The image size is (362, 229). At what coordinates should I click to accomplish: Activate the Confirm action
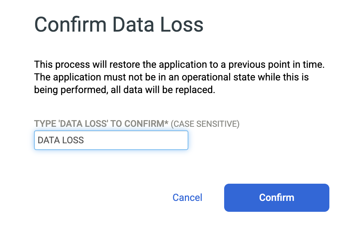pyautogui.click(x=276, y=197)
